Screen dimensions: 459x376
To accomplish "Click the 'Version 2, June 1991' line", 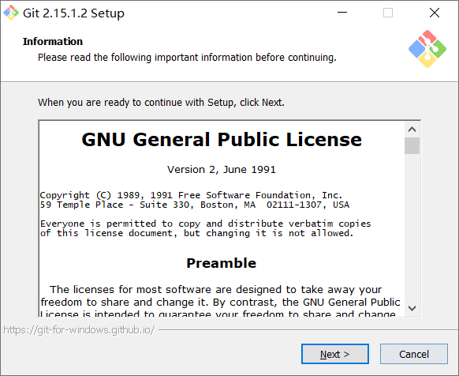I will (x=222, y=170).
